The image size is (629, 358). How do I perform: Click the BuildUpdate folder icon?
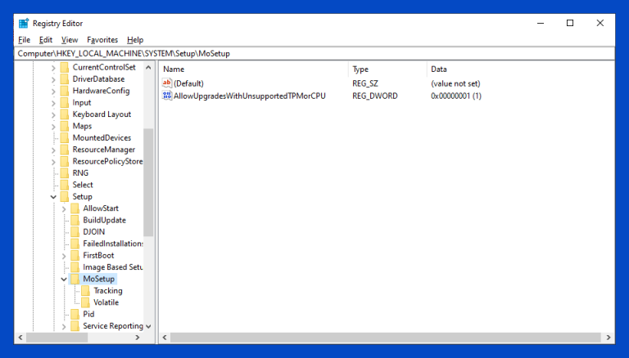click(x=75, y=220)
